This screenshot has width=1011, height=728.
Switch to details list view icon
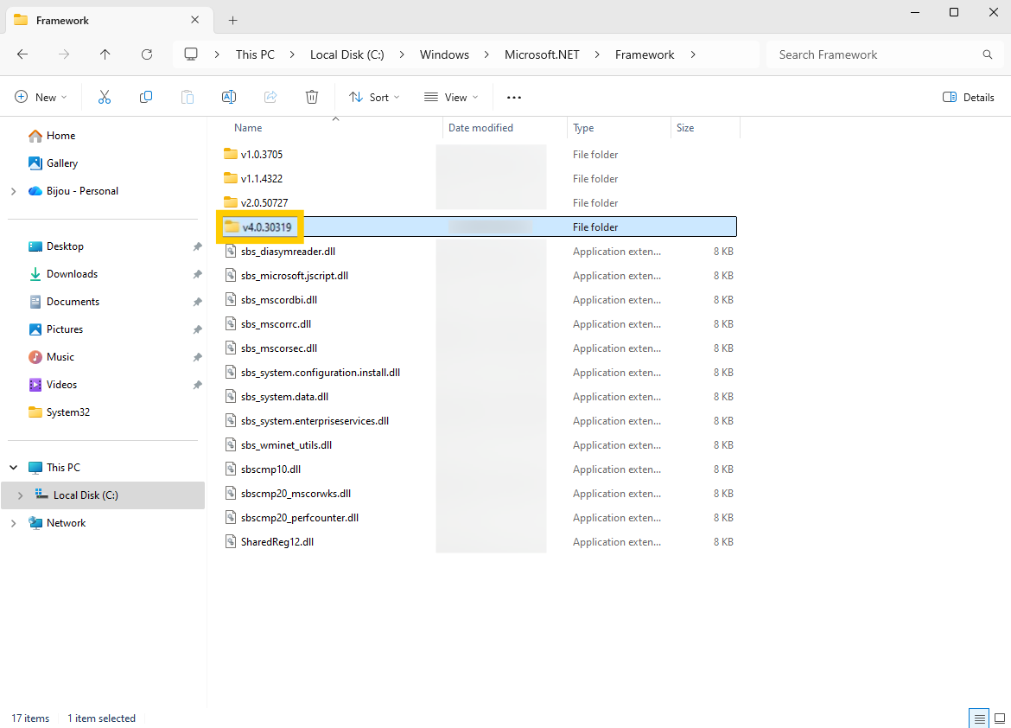pyautogui.click(x=979, y=718)
